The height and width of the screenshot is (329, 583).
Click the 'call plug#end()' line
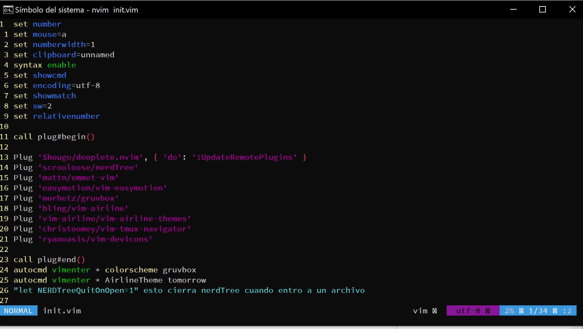click(49, 260)
